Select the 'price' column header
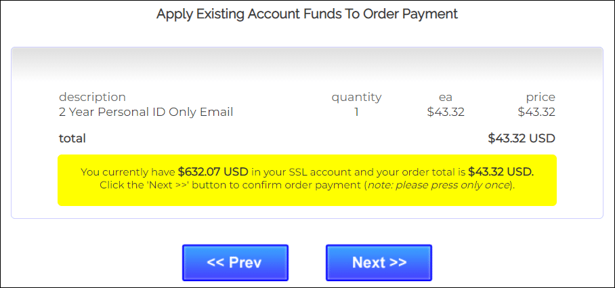The image size is (615, 288). click(540, 97)
